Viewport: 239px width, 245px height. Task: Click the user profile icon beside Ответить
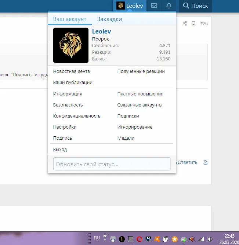pyautogui.click(x=206, y=162)
